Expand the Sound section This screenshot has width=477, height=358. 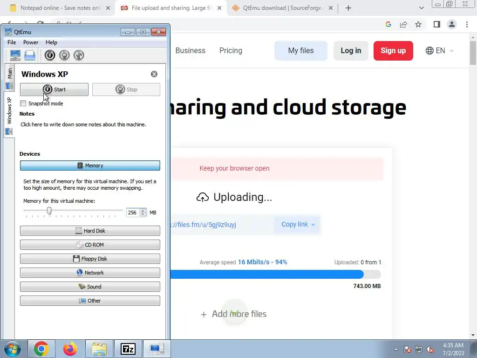click(90, 287)
